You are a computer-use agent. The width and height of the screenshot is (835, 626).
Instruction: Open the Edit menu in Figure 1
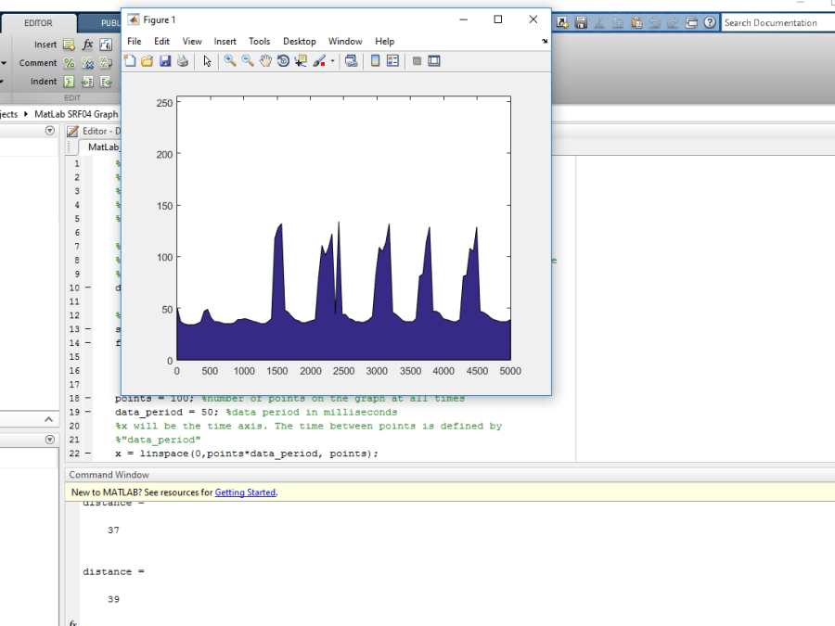(x=161, y=41)
